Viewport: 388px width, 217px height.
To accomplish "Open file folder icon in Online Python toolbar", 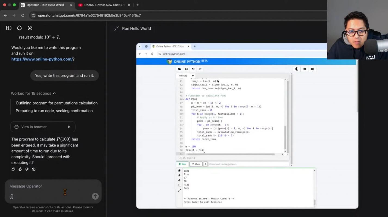I will 179,69.
